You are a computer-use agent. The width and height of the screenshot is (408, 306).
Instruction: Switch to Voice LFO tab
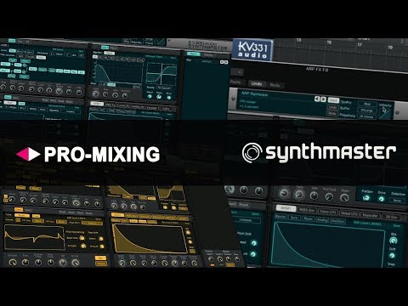coord(328,212)
